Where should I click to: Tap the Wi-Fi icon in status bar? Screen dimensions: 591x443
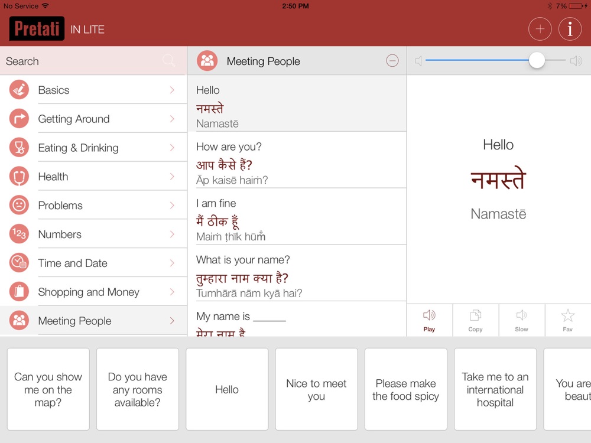46,6
